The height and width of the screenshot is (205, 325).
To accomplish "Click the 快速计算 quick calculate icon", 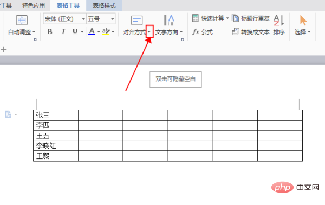I will 196,18.
